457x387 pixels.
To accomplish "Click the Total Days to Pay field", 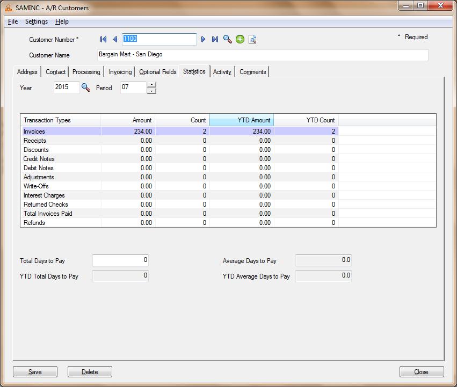I will tap(120, 261).
